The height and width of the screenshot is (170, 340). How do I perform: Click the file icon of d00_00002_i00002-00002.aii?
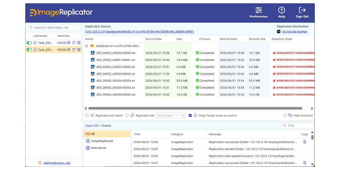click(x=93, y=67)
